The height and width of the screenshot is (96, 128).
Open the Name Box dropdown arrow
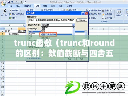pos(22,25)
